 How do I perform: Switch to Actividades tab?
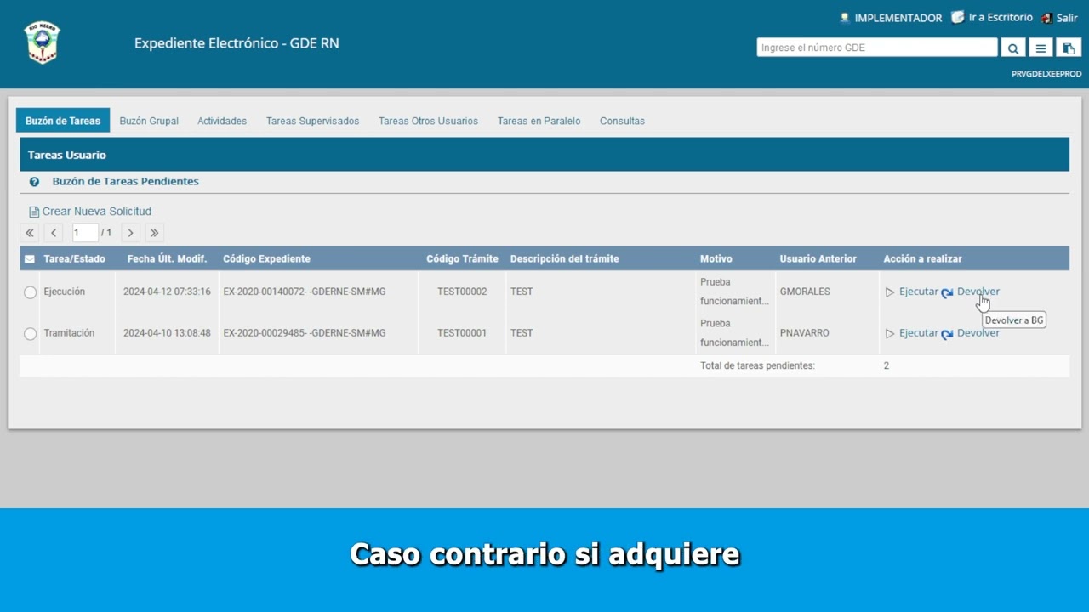point(222,121)
